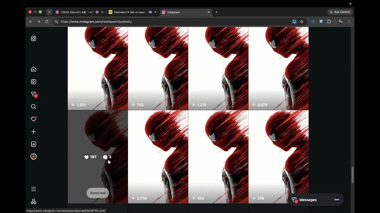Expand the tab search dropdown chevron
The image size is (380, 213).
coord(49,12)
